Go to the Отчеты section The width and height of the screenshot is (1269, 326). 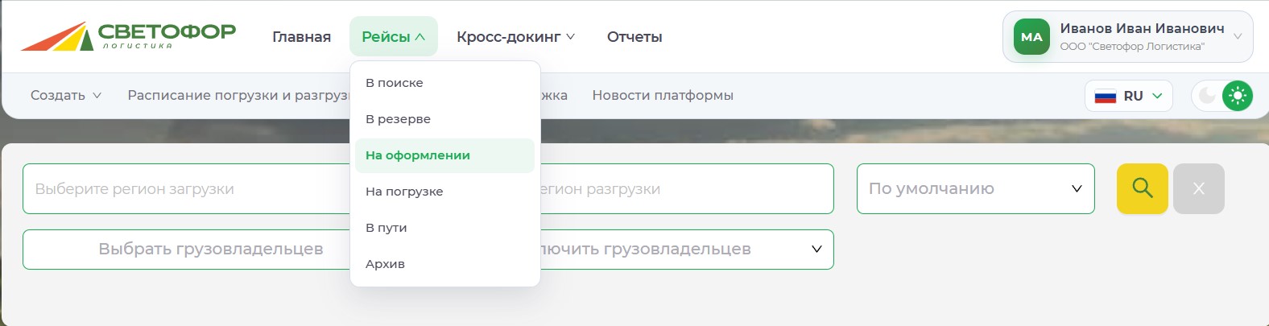(x=634, y=37)
